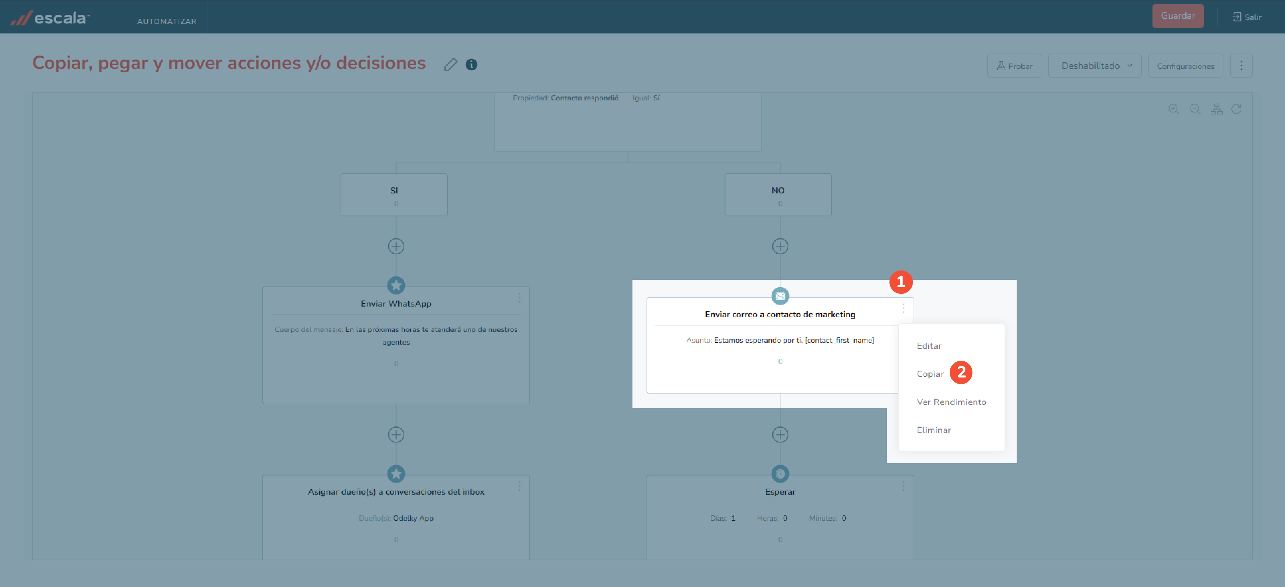
Task: Add a step below the Enviar WhatsApp card
Action: (x=396, y=435)
